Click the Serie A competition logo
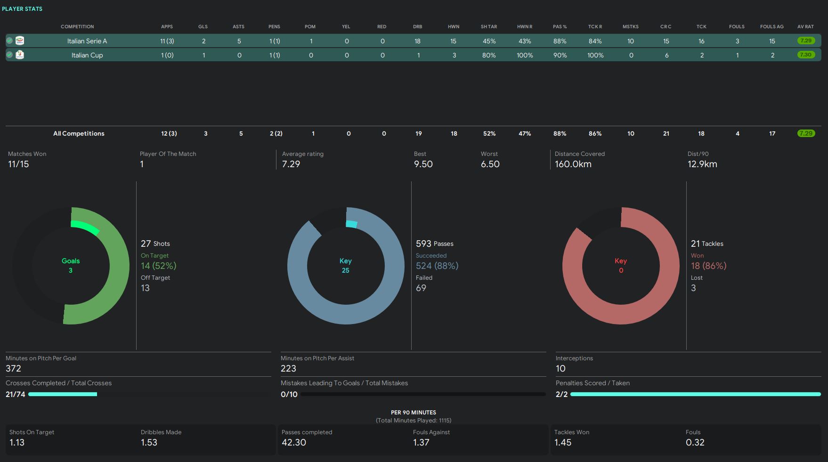 20,41
